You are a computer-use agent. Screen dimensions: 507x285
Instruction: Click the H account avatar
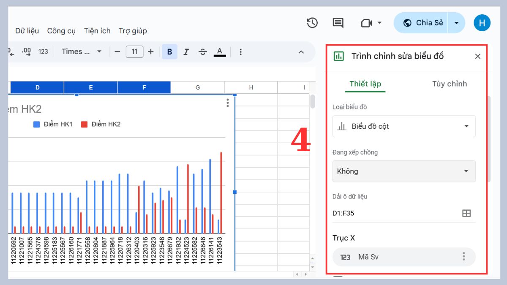pos(482,23)
